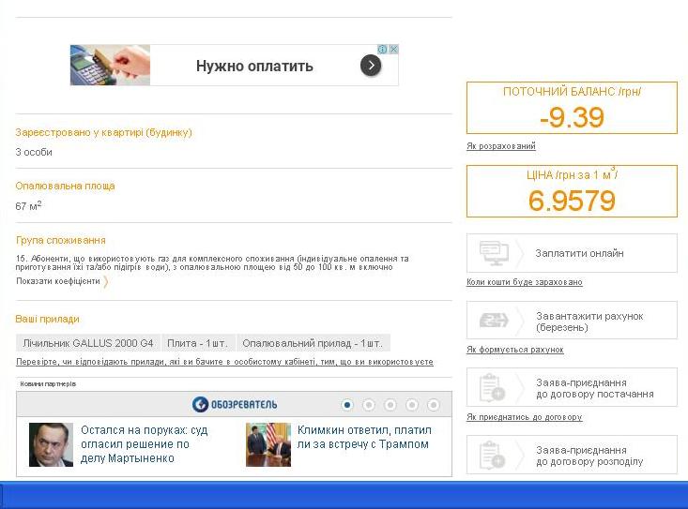Open Коли кошти буде зараховано link

[525, 281]
